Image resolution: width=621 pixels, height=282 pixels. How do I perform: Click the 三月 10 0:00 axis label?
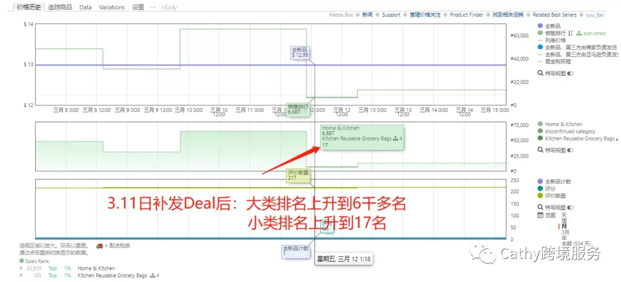click(191, 110)
